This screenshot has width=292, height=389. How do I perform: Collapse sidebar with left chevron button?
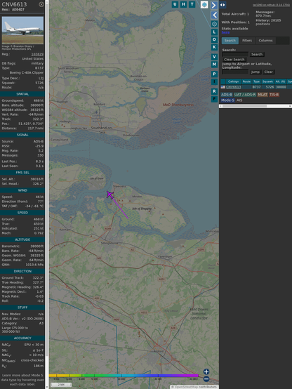(214, 15)
